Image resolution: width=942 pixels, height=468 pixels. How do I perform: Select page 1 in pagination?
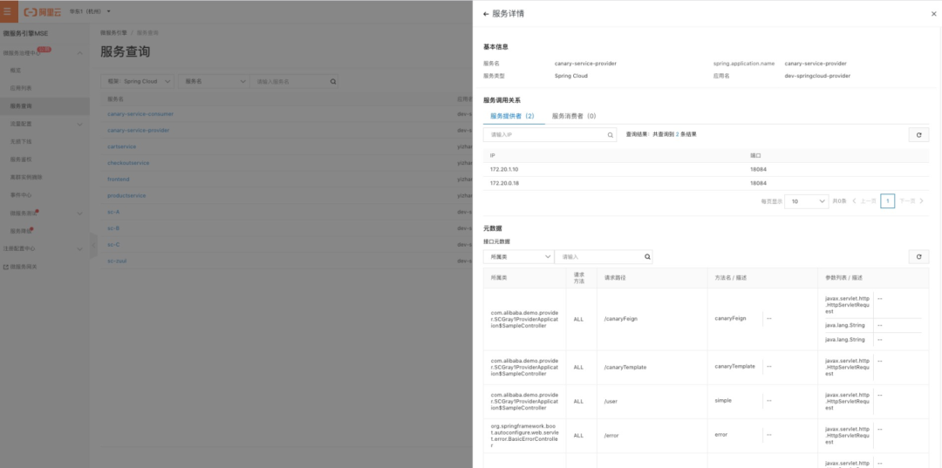point(887,201)
